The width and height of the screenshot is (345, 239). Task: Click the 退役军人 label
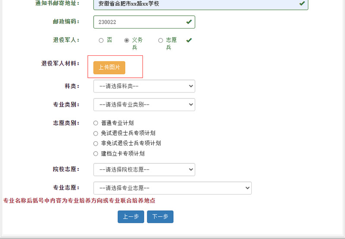click(x=66, y=40)
